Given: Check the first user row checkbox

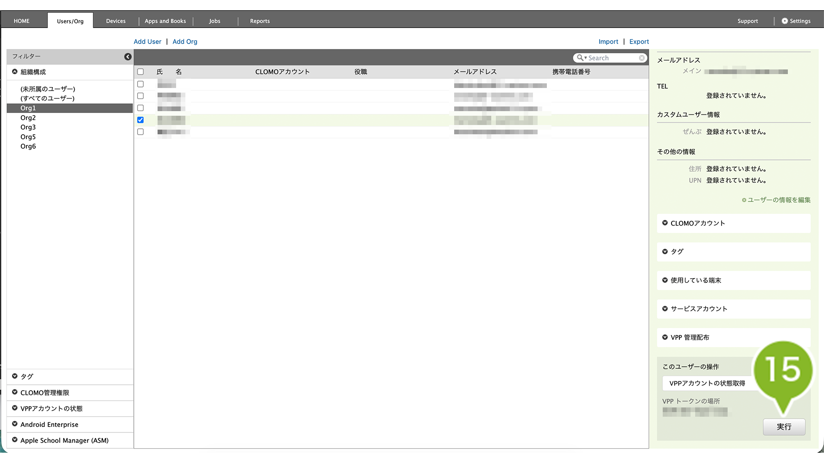Looking at the screenshot, I should coord(140,84).
